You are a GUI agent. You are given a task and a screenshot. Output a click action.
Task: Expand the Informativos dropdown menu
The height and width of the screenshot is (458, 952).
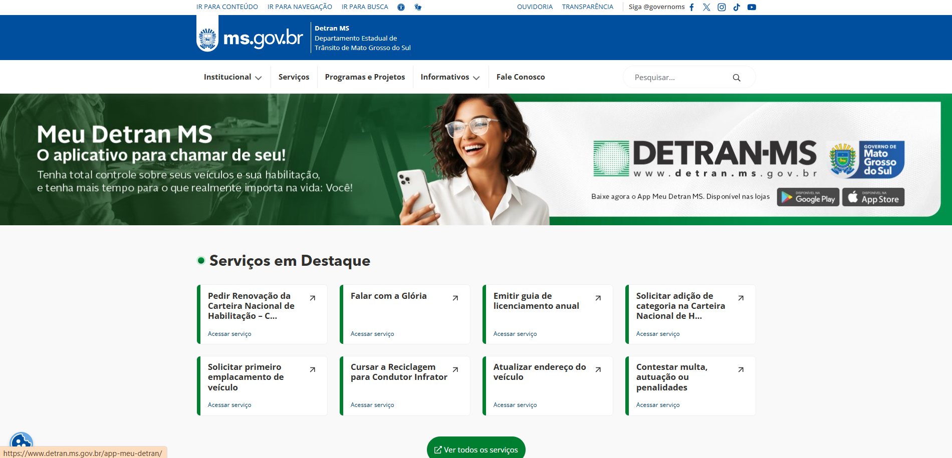coord(450,77)
